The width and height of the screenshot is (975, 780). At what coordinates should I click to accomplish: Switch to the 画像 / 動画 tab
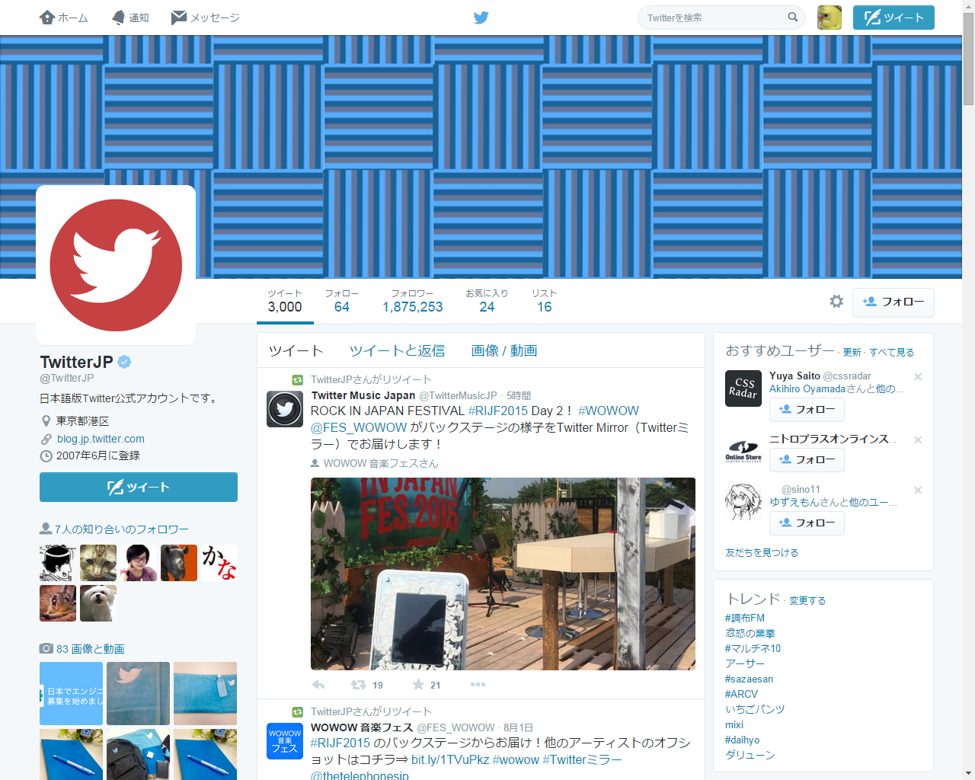click(503, 351)
